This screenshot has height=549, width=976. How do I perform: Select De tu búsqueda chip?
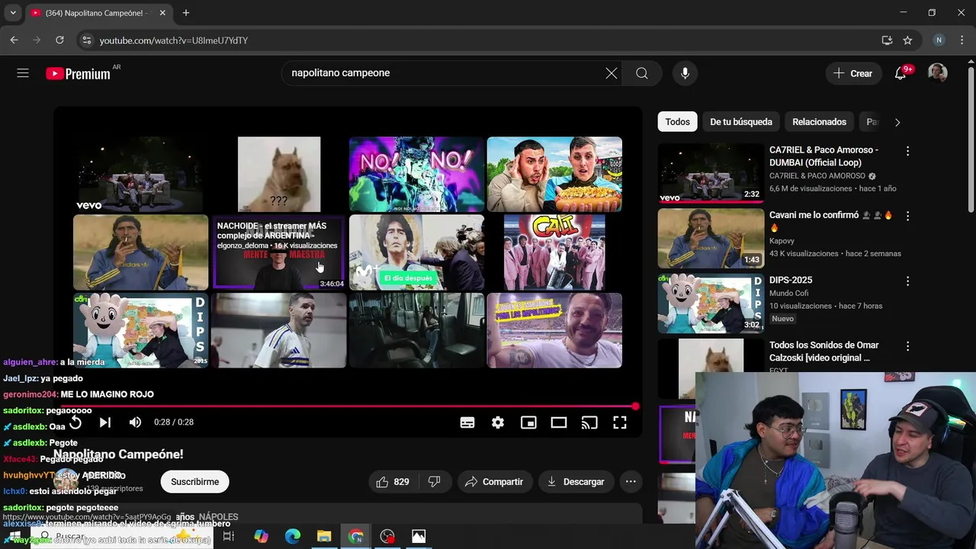point(741,122)
